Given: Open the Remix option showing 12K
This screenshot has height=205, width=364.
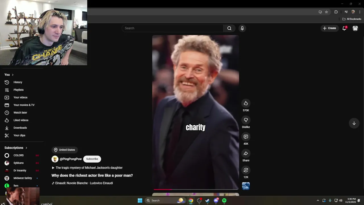Looking at the screenshot, I should [x=246, y=170].
